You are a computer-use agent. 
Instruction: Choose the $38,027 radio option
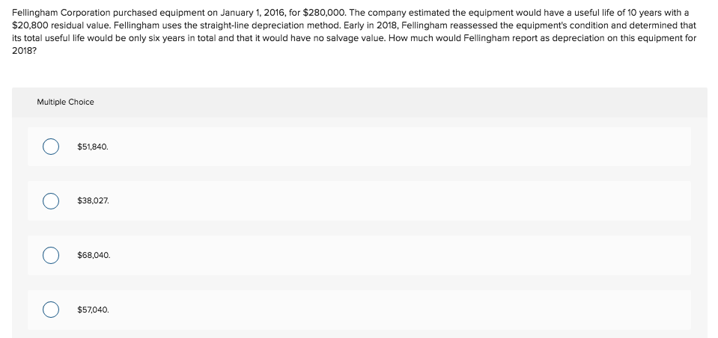click(x=50, y=201)
